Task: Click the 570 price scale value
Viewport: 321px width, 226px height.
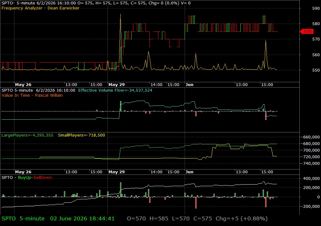Action: coord(316,39)
